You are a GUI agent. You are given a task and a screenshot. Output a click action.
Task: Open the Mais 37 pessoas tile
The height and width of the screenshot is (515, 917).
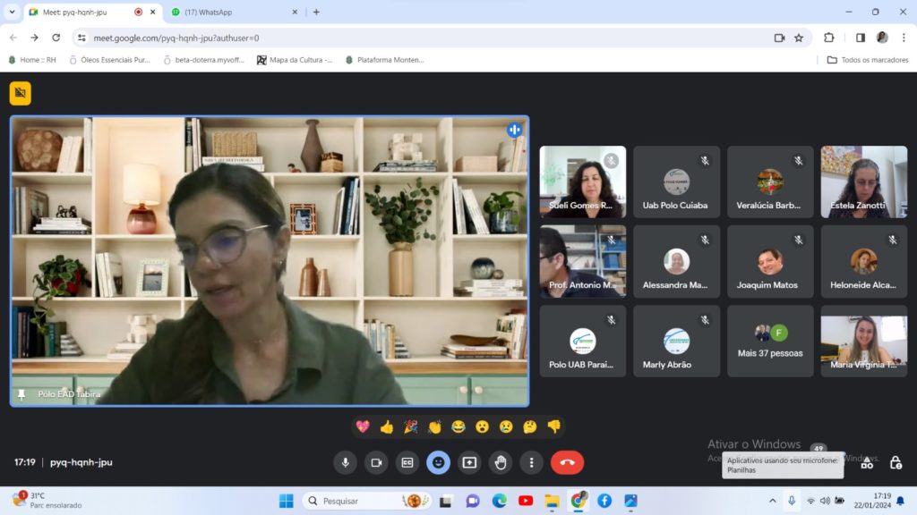tap(770, 342)
